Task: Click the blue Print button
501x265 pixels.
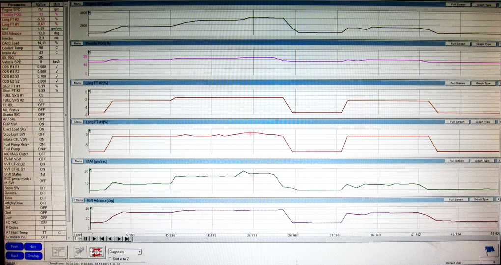Action: click(x=15, y=247)
